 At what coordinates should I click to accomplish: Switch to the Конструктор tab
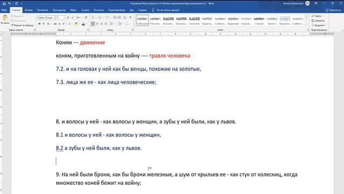(x=59, y=10)
